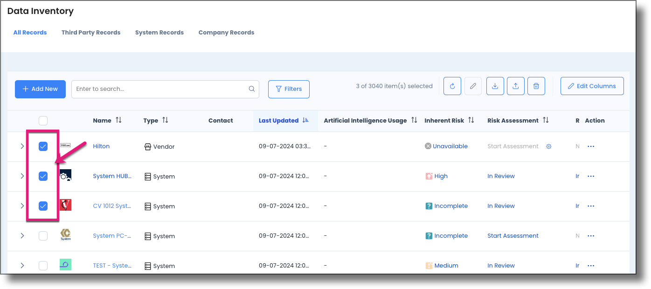The width and height of the screenshot is (651, 289).
Task: Click the download icon in the toolbar
Action: coord(495,86)
